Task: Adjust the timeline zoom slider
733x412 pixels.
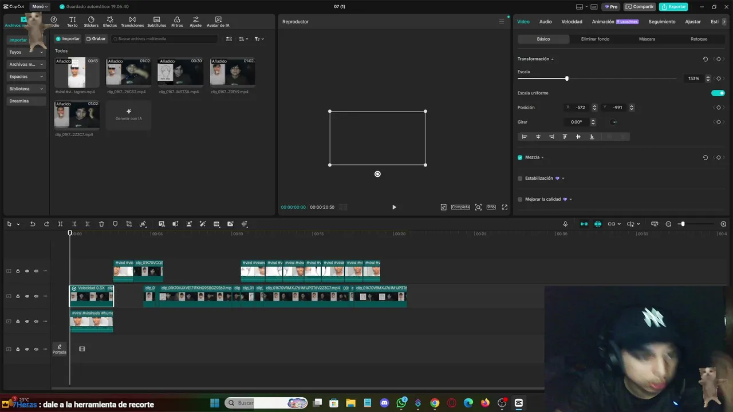Action: click(x=682, y=224)
